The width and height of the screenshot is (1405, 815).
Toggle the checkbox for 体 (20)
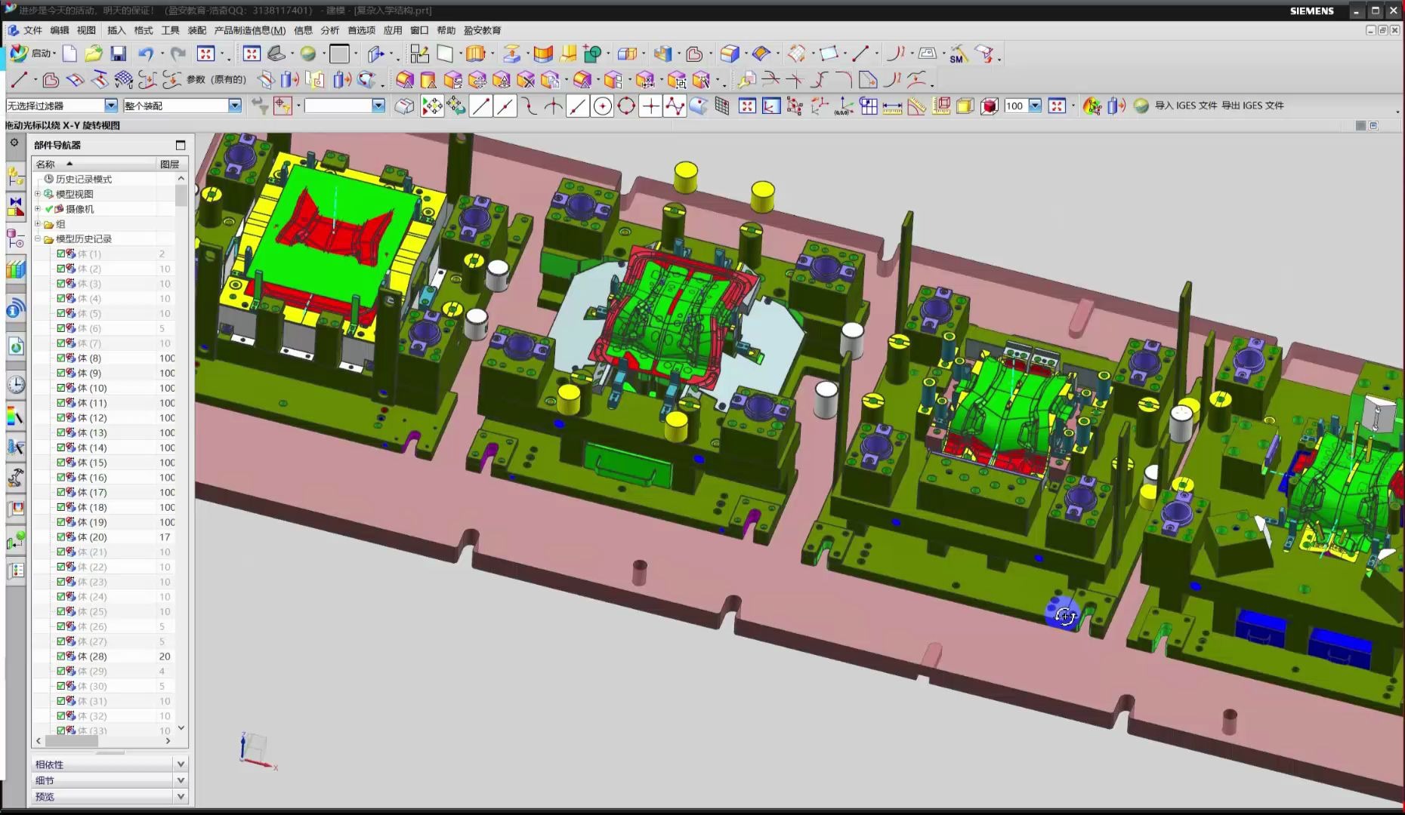(x=61, y=537)
